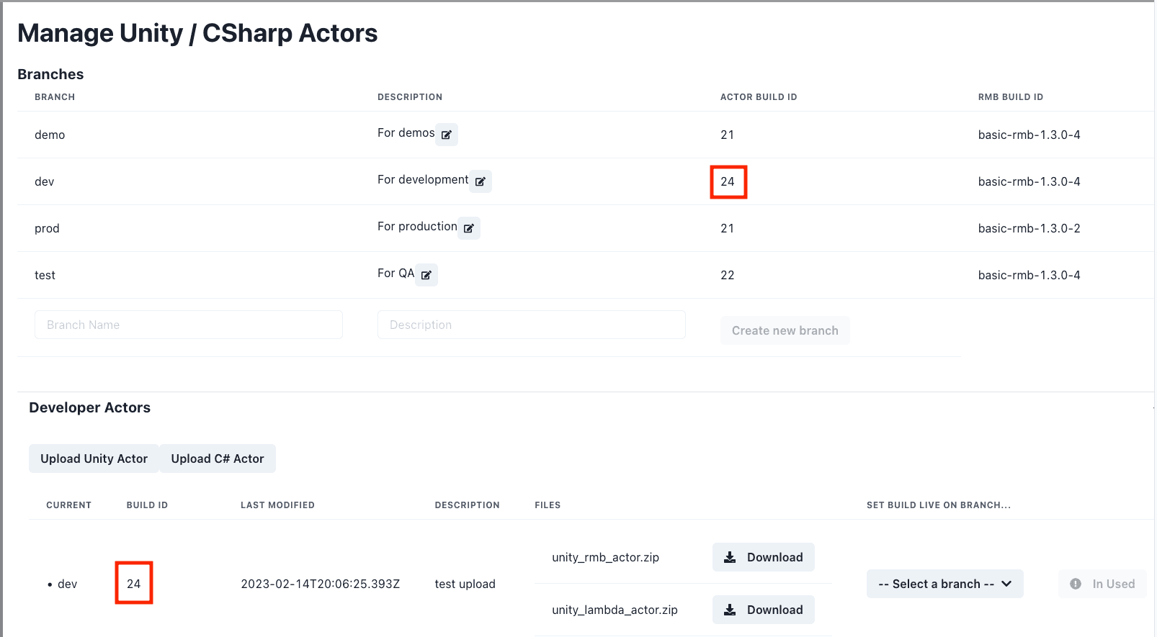The image size is (1157, 637).
Task: Download unity_lambda_actor.zip file
Action: [x=764, y=610]
